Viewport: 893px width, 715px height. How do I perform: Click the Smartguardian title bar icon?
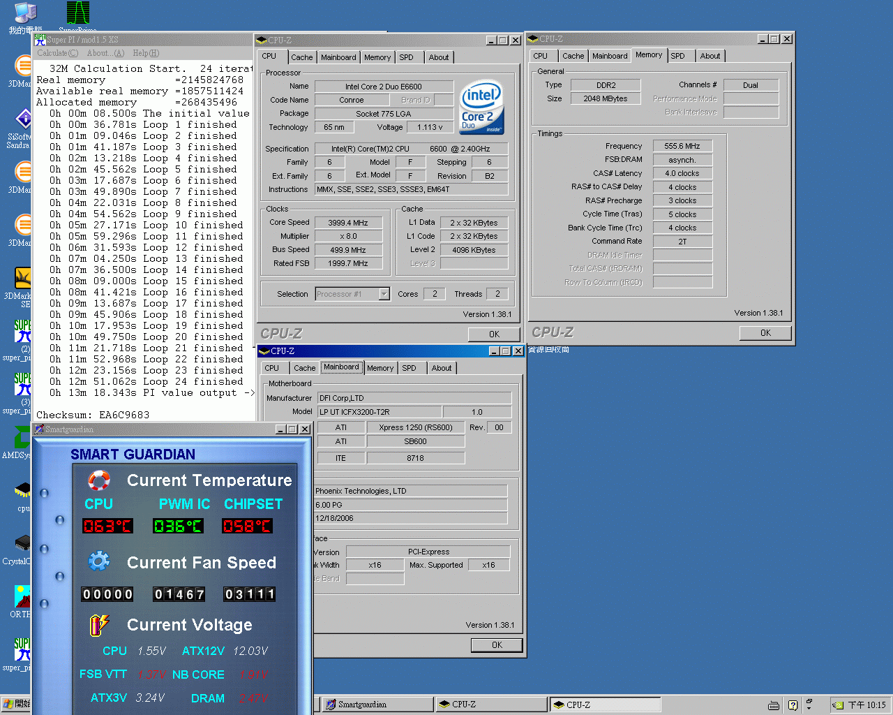coord(40,429)
